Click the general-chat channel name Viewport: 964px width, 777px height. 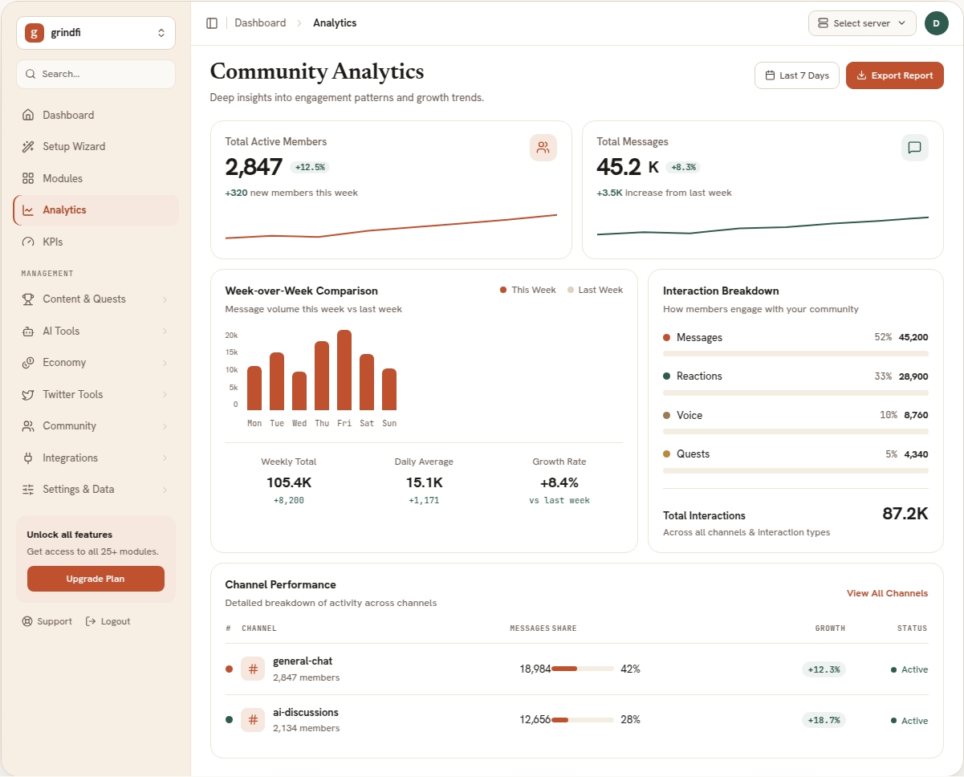(303, 661)
